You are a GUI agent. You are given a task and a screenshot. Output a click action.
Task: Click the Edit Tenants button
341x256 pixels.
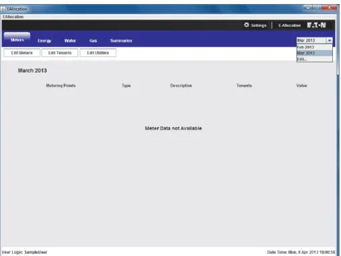[x=60, y=53]
